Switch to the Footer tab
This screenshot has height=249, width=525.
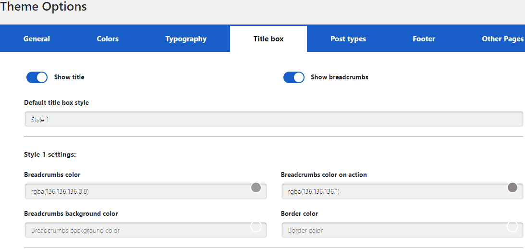pyautogui.click(x=424, y=39)
